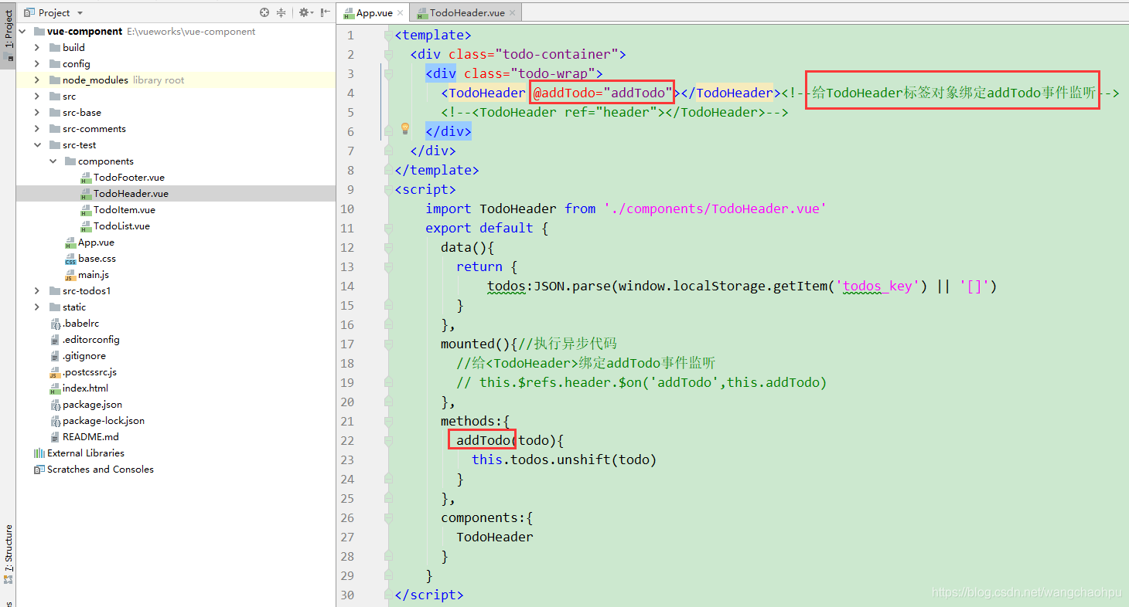Expand the src-comments folder
This screenshot has height=607, width=1129.
37,129
